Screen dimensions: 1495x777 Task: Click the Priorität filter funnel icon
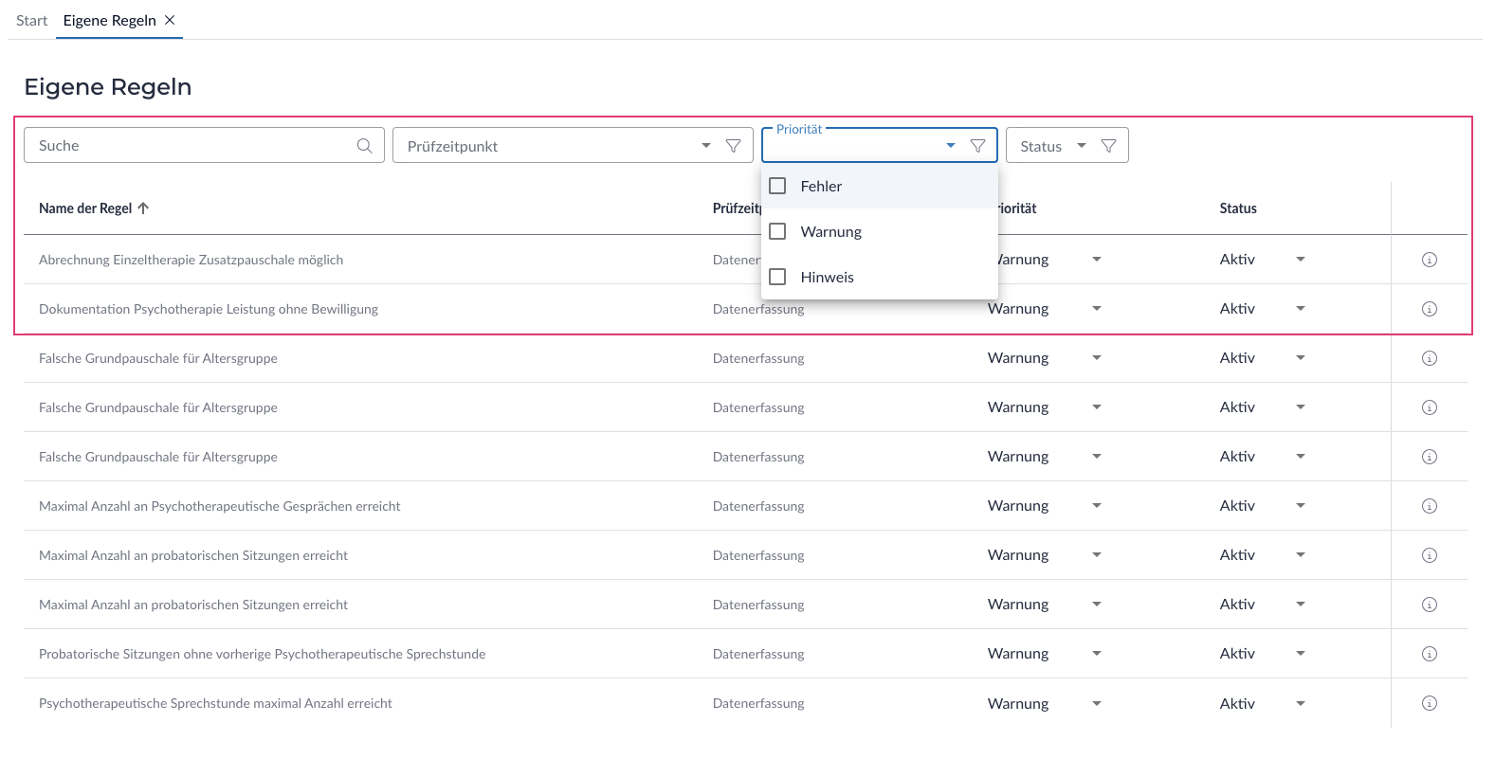pos(977,146)
